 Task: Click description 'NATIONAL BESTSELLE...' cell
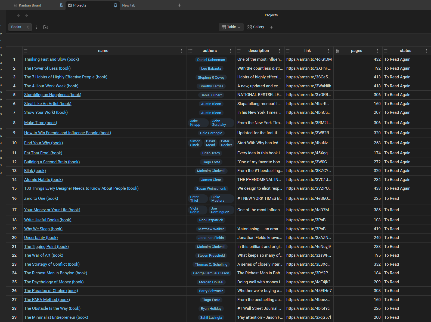[x=260, y=95]
